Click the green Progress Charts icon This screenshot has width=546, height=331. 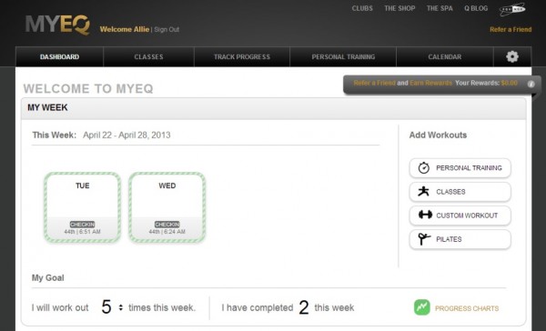[x=421, y=307]
